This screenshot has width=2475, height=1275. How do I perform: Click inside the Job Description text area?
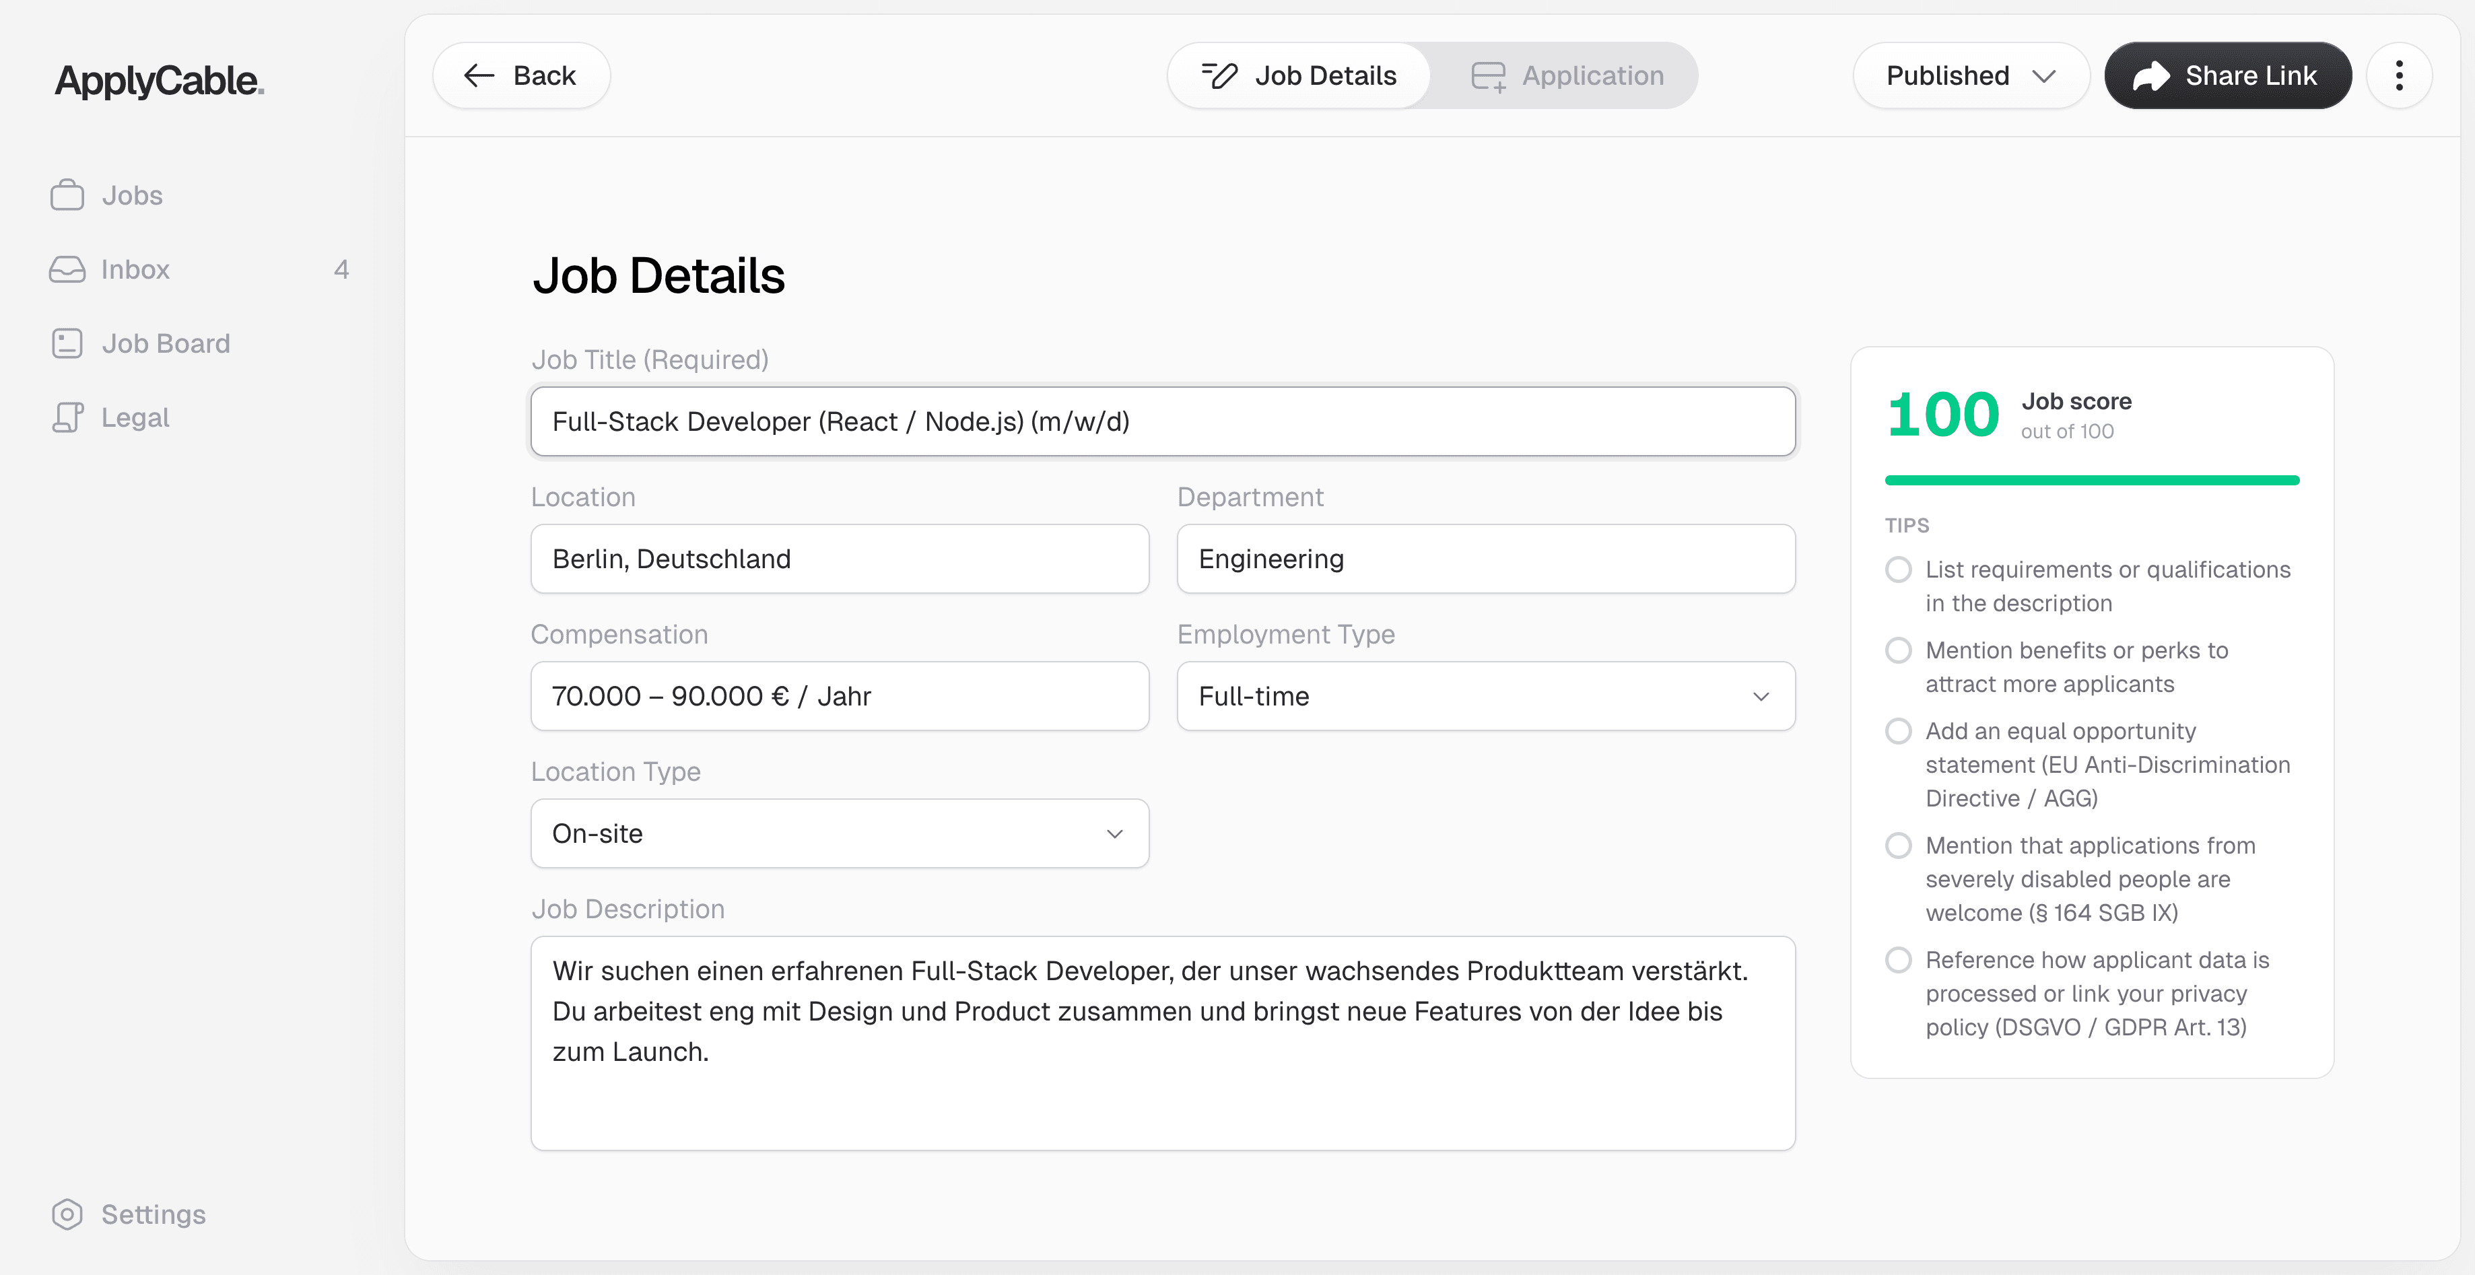pos(1163,1043)
